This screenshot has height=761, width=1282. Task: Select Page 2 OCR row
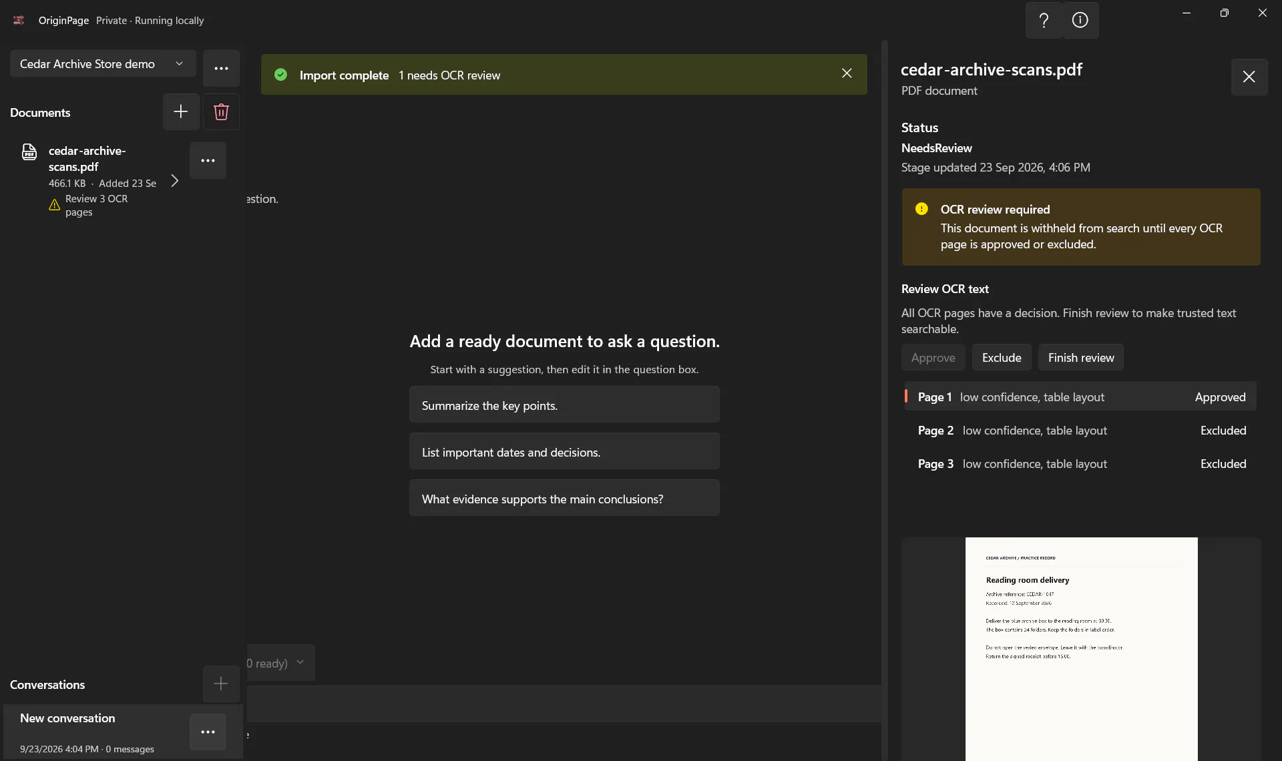click(x=1080, y=431)
